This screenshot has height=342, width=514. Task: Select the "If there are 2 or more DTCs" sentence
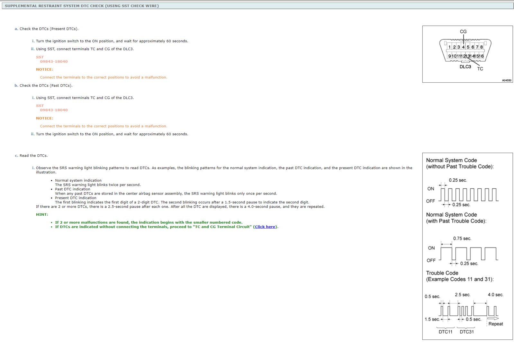pyautogui.click(x=180, y=207)
